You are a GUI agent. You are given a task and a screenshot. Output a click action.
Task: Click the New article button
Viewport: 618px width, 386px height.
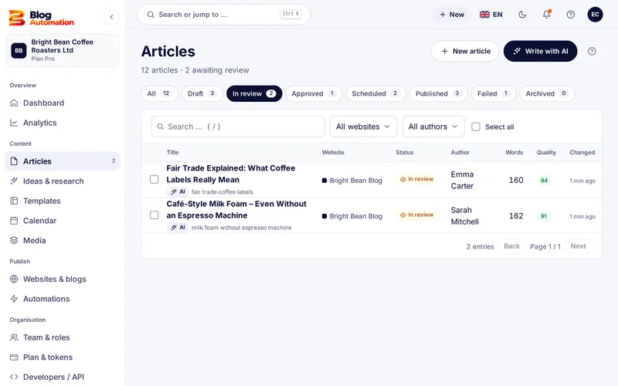point(465,51)
